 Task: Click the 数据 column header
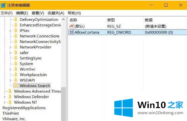click(x=149, y=20)
